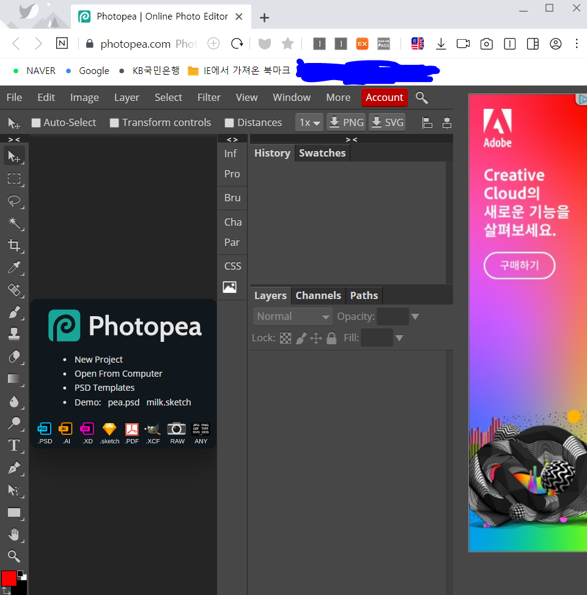Open the Normal blend mode dropdown
This screenshot has height=595, width=587.
[x=292, y=317]
